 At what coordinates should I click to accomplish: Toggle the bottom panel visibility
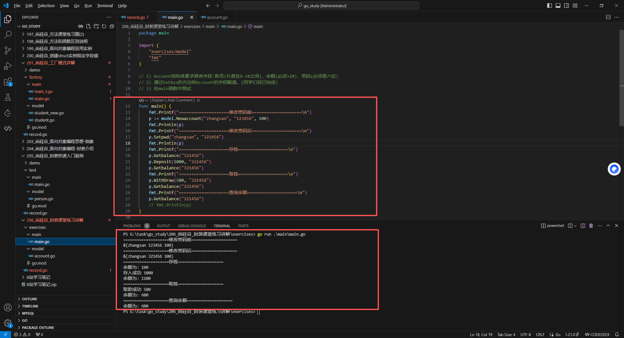click(x=558, y=6)
